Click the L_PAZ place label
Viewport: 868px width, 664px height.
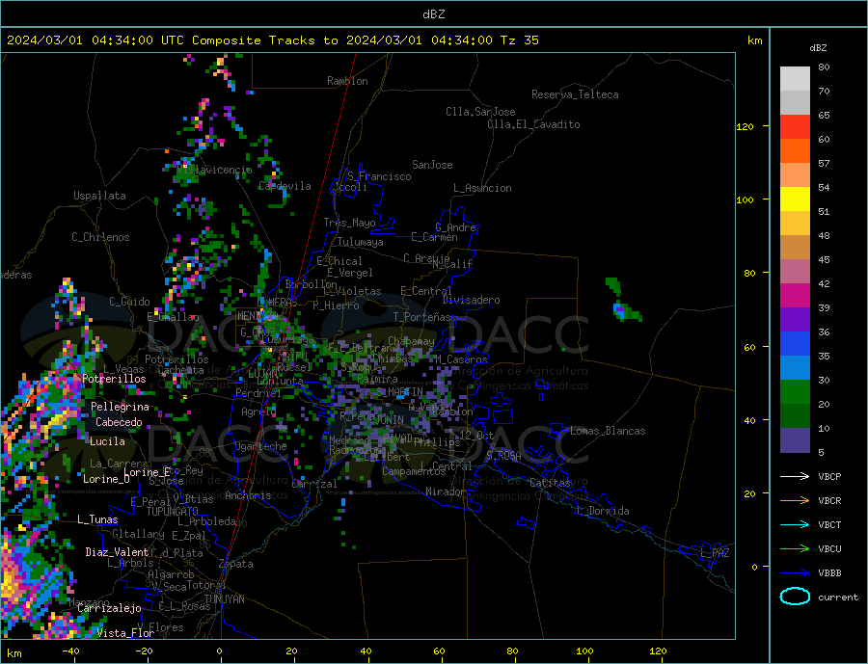coord(715,553)
